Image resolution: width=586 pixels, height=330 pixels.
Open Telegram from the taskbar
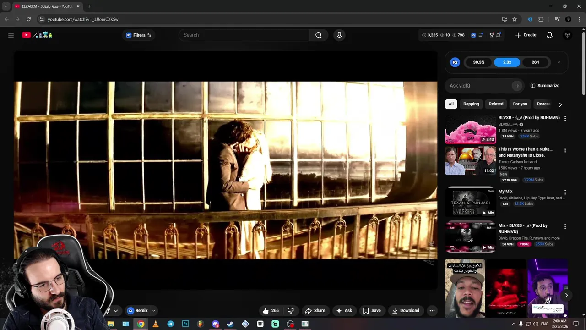(170, 324)
